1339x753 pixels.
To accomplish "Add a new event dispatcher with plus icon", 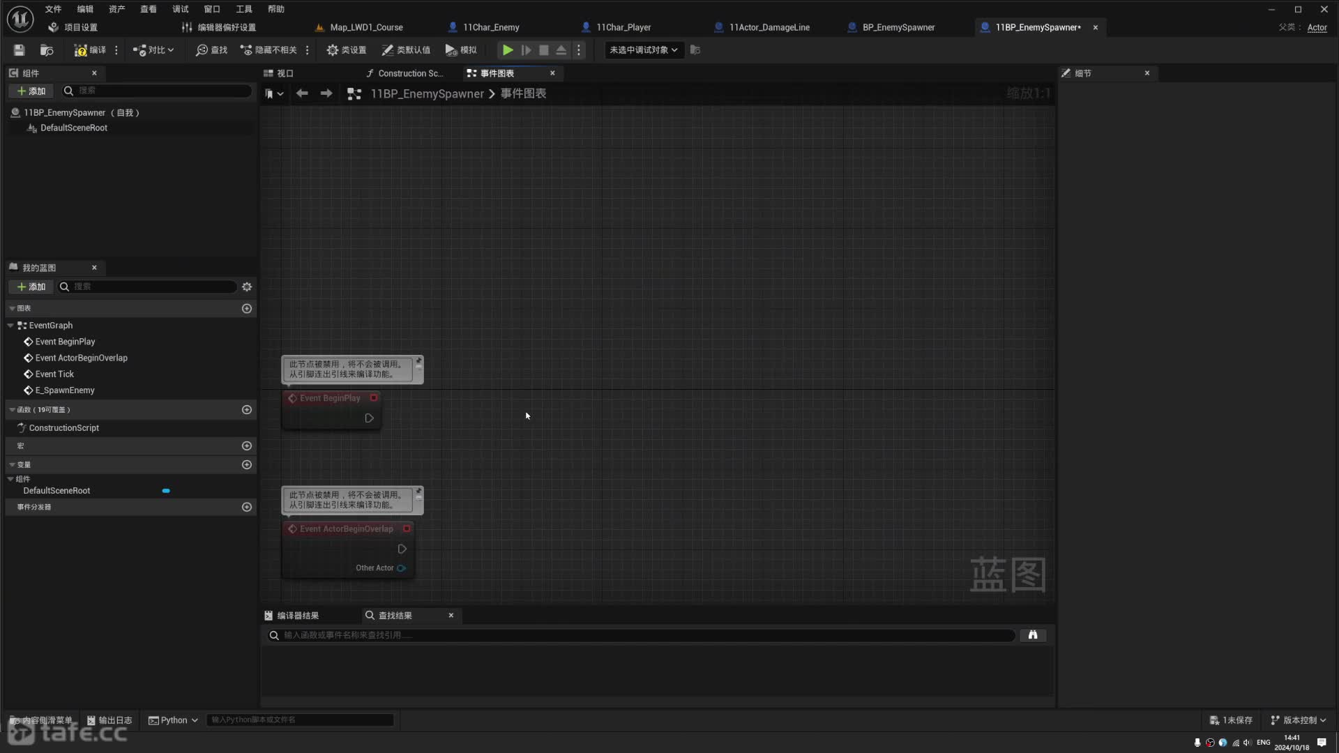I will (x=247, y=508).
